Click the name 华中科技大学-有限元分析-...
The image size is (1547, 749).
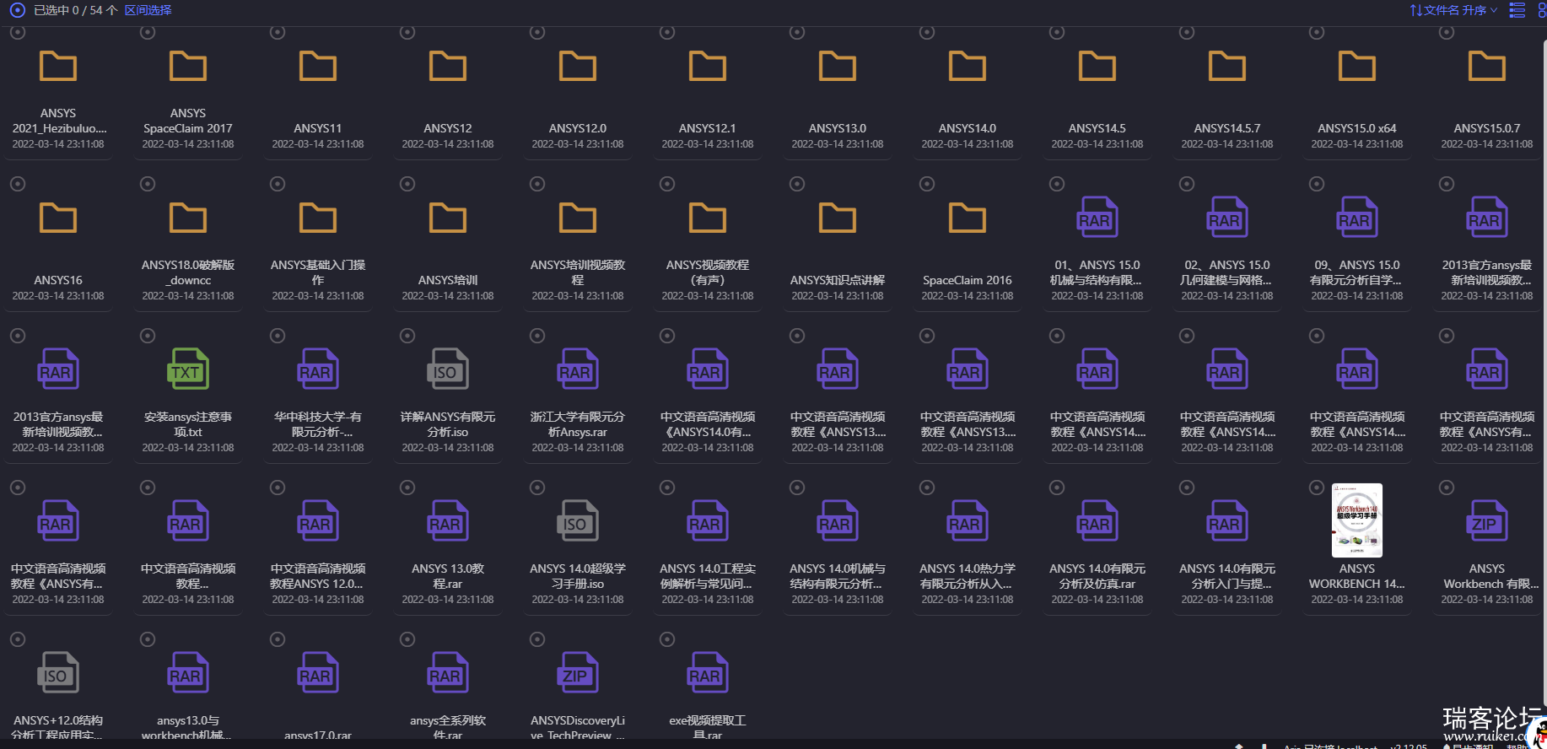tap(318, 424)
